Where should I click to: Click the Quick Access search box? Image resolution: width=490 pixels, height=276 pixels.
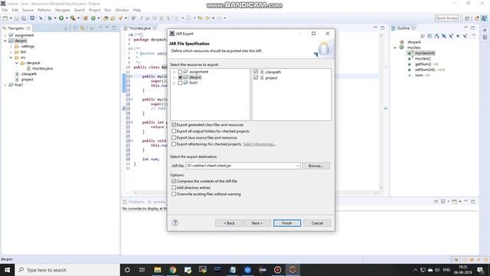coord(446,18)
